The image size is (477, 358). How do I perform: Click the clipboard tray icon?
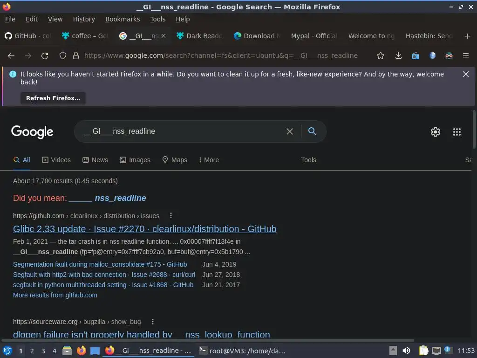(423, 351)
